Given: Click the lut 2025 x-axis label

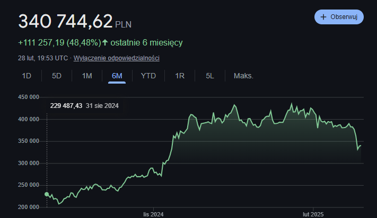Looking at the screenshot, I should [x=313, y=214].
